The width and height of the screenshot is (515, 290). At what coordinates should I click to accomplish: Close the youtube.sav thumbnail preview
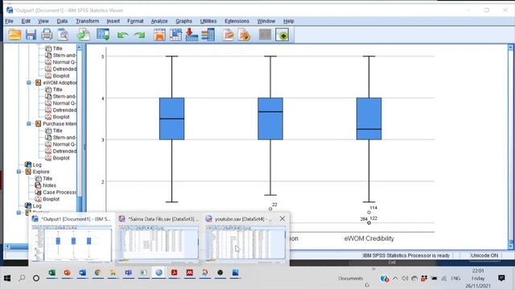click(x=282, y=218)
